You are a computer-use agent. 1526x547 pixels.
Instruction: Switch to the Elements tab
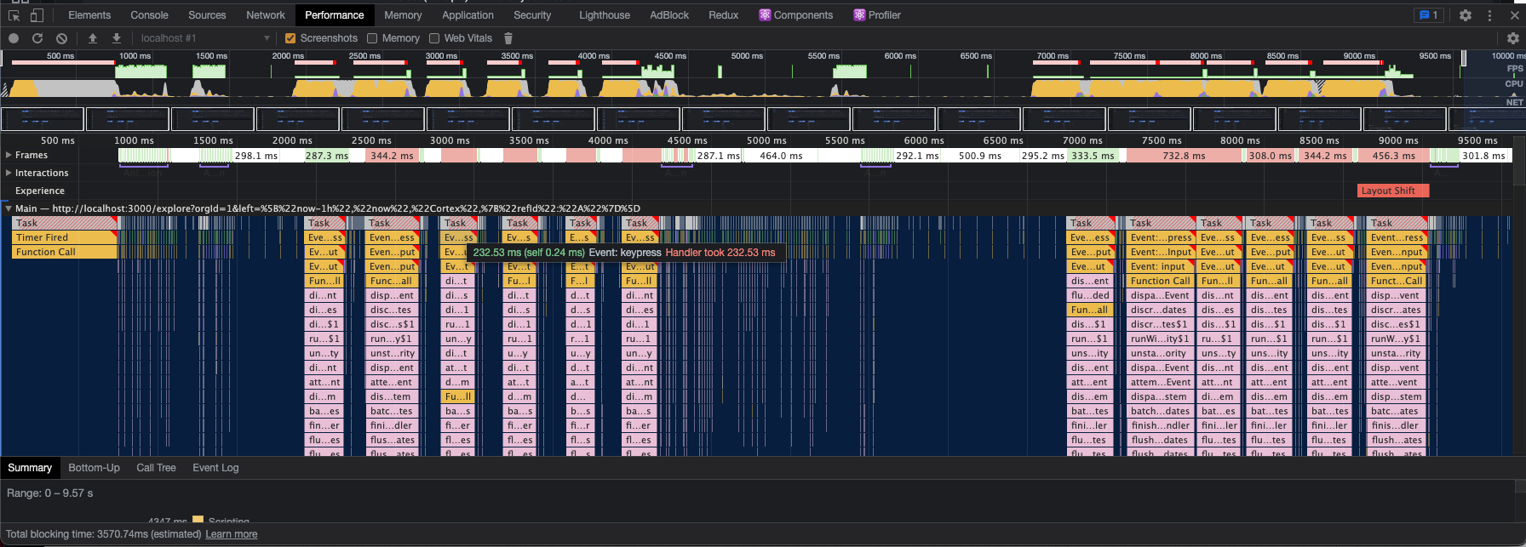[89, 15]
